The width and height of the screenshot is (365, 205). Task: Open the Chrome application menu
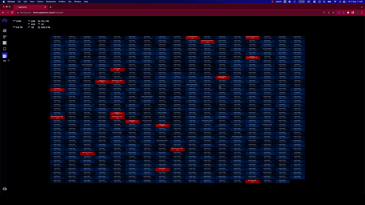[11, 2]
